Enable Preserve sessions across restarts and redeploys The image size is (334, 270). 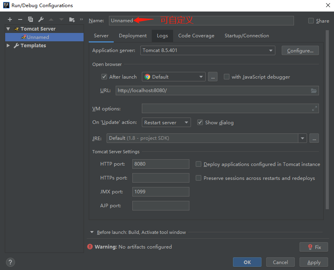point(198,178)
